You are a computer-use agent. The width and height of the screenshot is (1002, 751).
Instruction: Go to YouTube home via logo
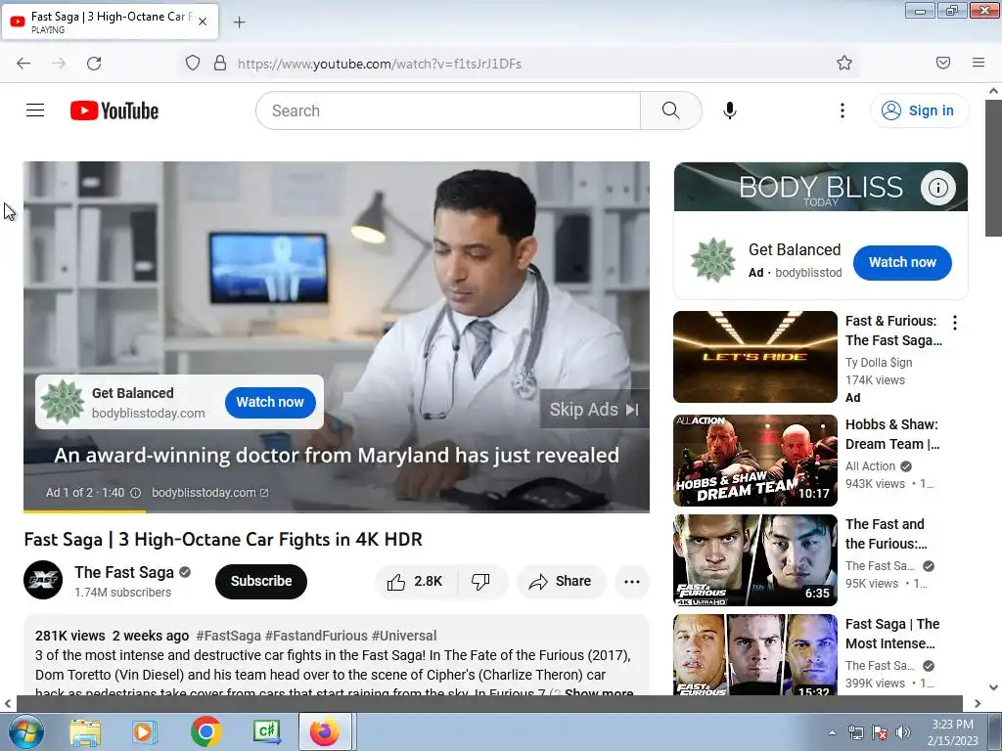(114, 110)
